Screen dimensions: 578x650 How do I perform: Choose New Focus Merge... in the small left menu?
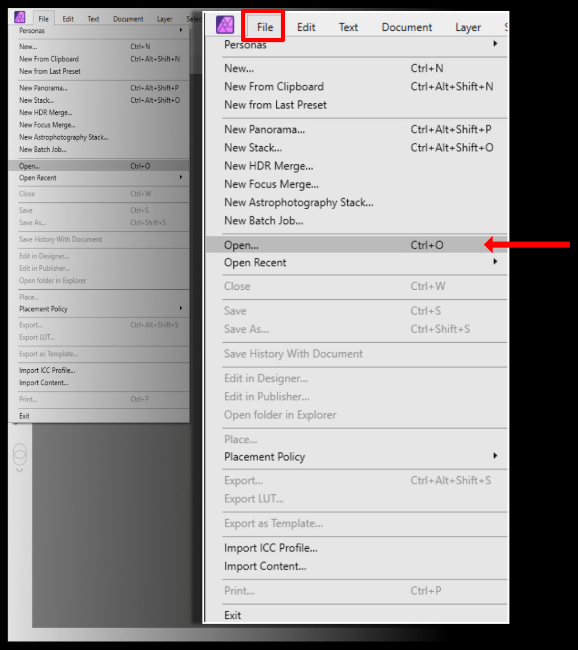(x=99, y=125)
